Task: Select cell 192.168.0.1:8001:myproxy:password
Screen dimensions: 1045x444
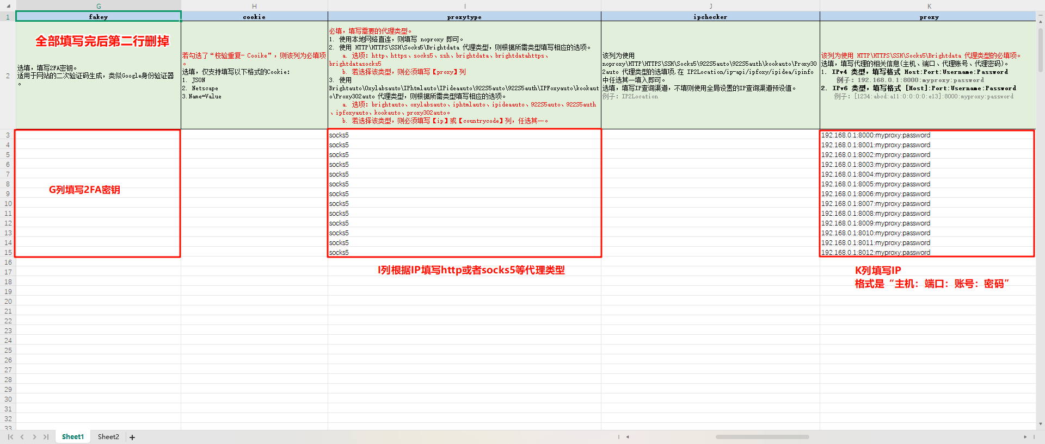Action: pos(927,145)
